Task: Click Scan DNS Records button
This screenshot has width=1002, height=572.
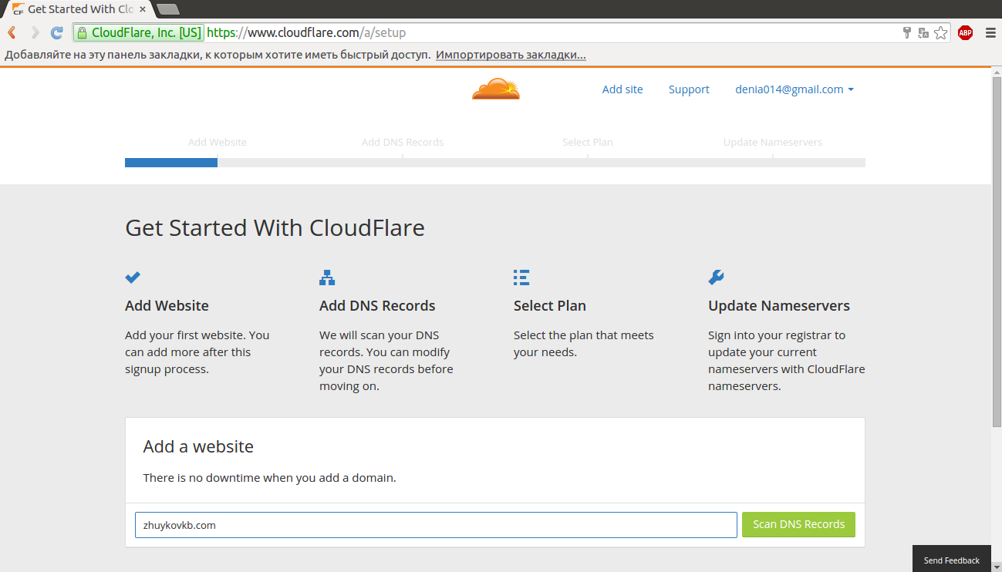Action: point(798,524)
